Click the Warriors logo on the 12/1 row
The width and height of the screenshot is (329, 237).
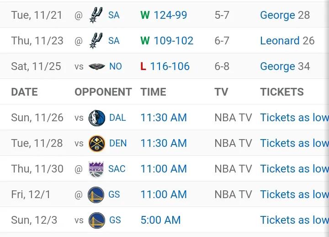96,195
